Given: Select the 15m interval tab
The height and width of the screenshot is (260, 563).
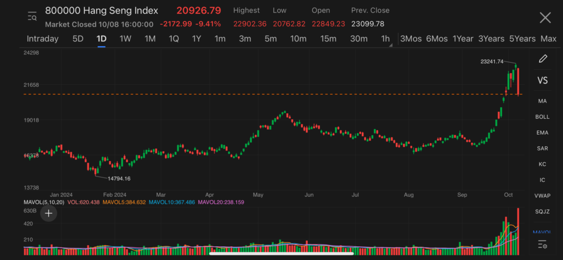Looking at the screenshot, I should [x=328, y=39].
